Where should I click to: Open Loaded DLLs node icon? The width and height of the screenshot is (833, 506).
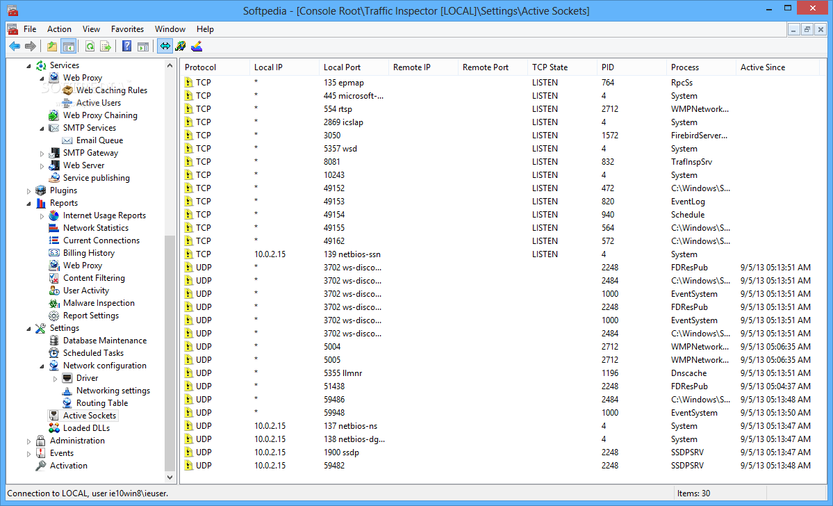point(54,428)
